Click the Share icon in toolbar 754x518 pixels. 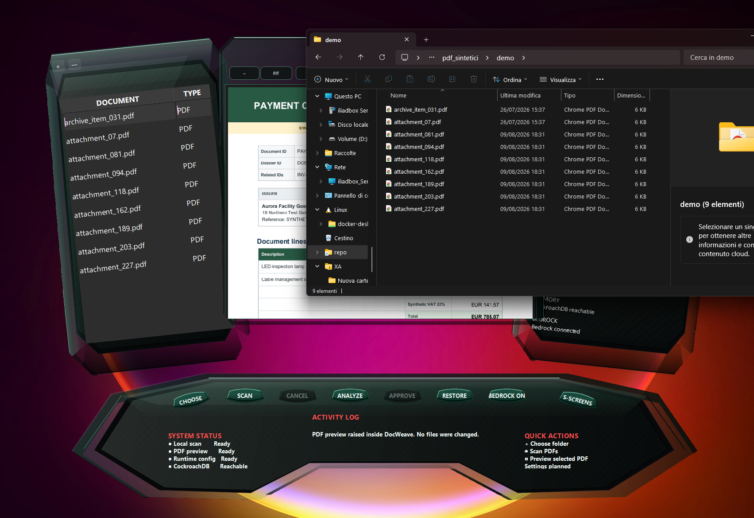[x=452, y=79]
